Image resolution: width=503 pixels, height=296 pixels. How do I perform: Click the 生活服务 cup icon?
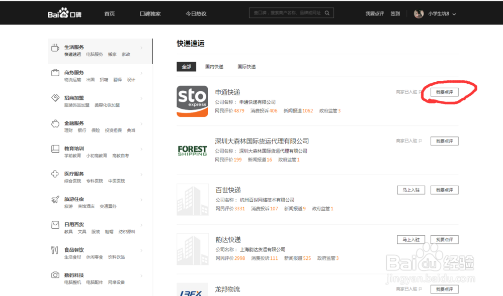pos(55,48)
